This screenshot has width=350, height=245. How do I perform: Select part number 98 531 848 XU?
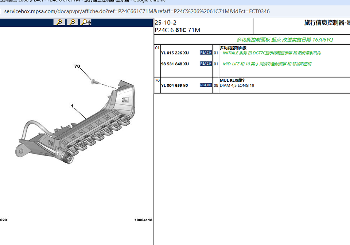tap(175, 64)
